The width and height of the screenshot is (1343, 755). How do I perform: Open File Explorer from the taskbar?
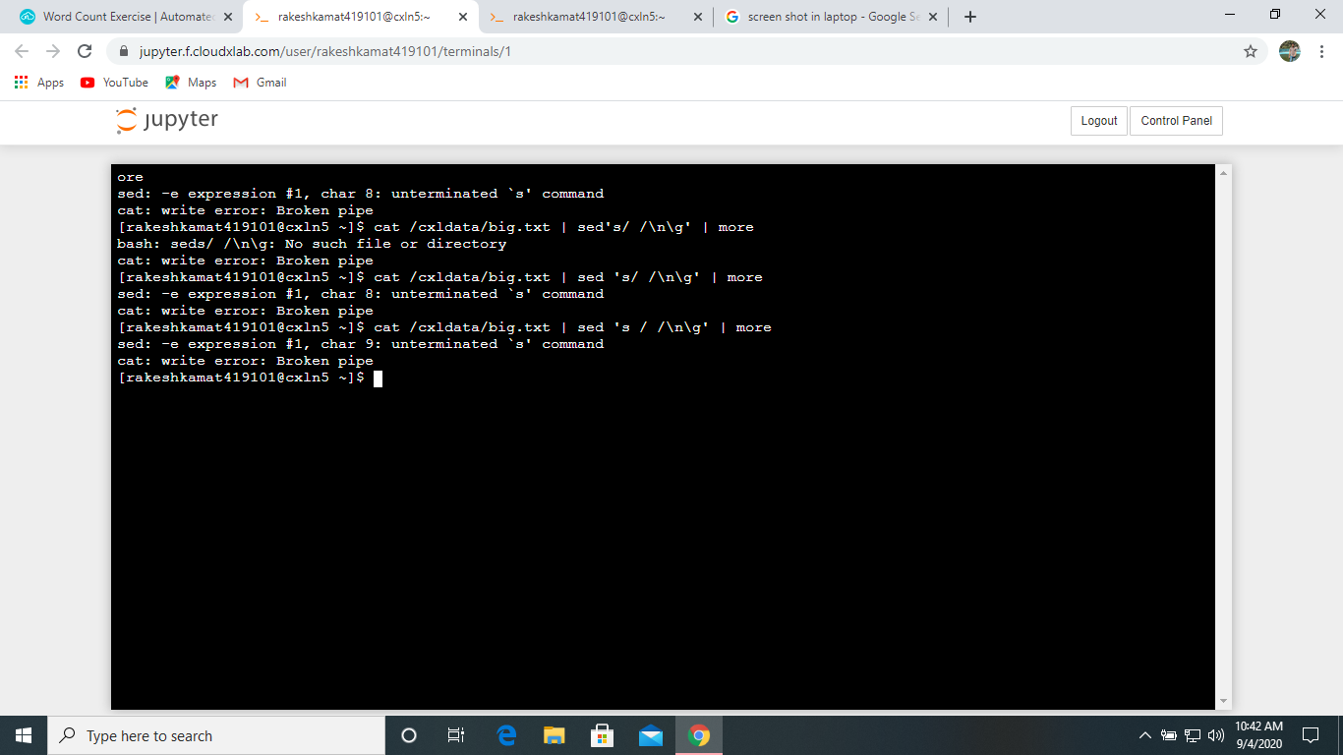(555, 735)
